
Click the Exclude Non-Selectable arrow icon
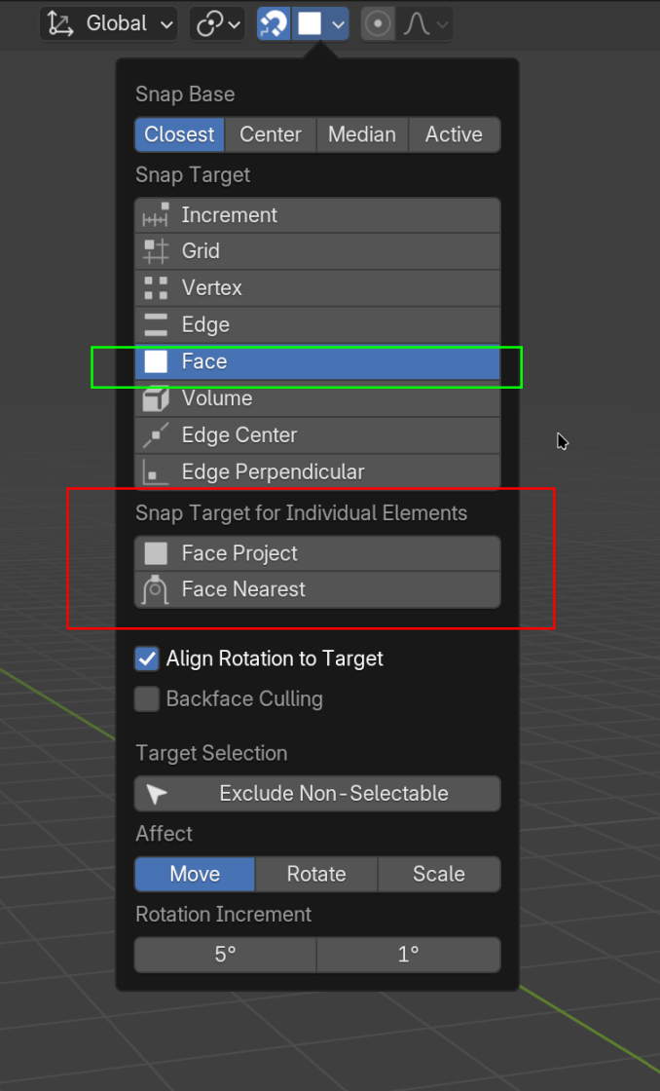click(157, 794)
